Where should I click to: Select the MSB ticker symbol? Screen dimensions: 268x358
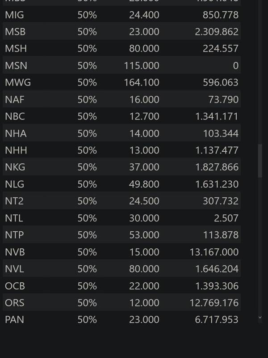click(15, 32)
